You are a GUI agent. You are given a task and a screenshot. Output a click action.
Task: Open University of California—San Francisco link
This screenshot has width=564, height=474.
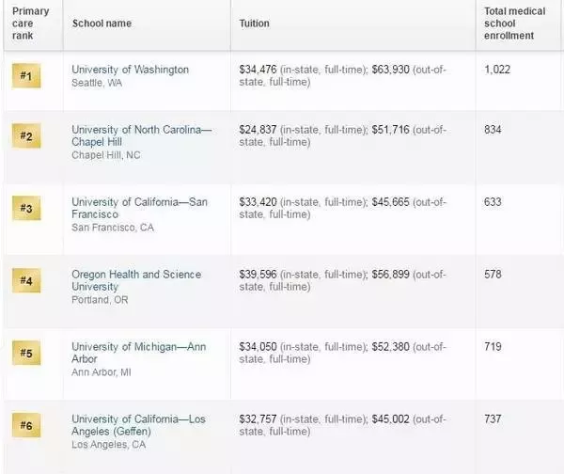pos(139,208)
